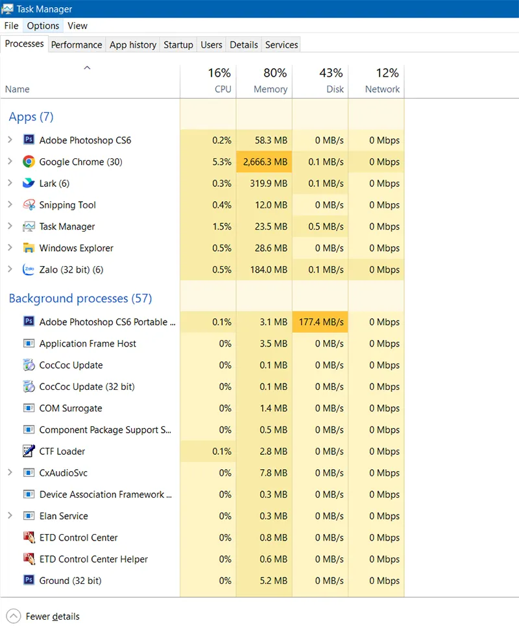Click Chrome's 5.3% CPU cell

click(208, 162)
